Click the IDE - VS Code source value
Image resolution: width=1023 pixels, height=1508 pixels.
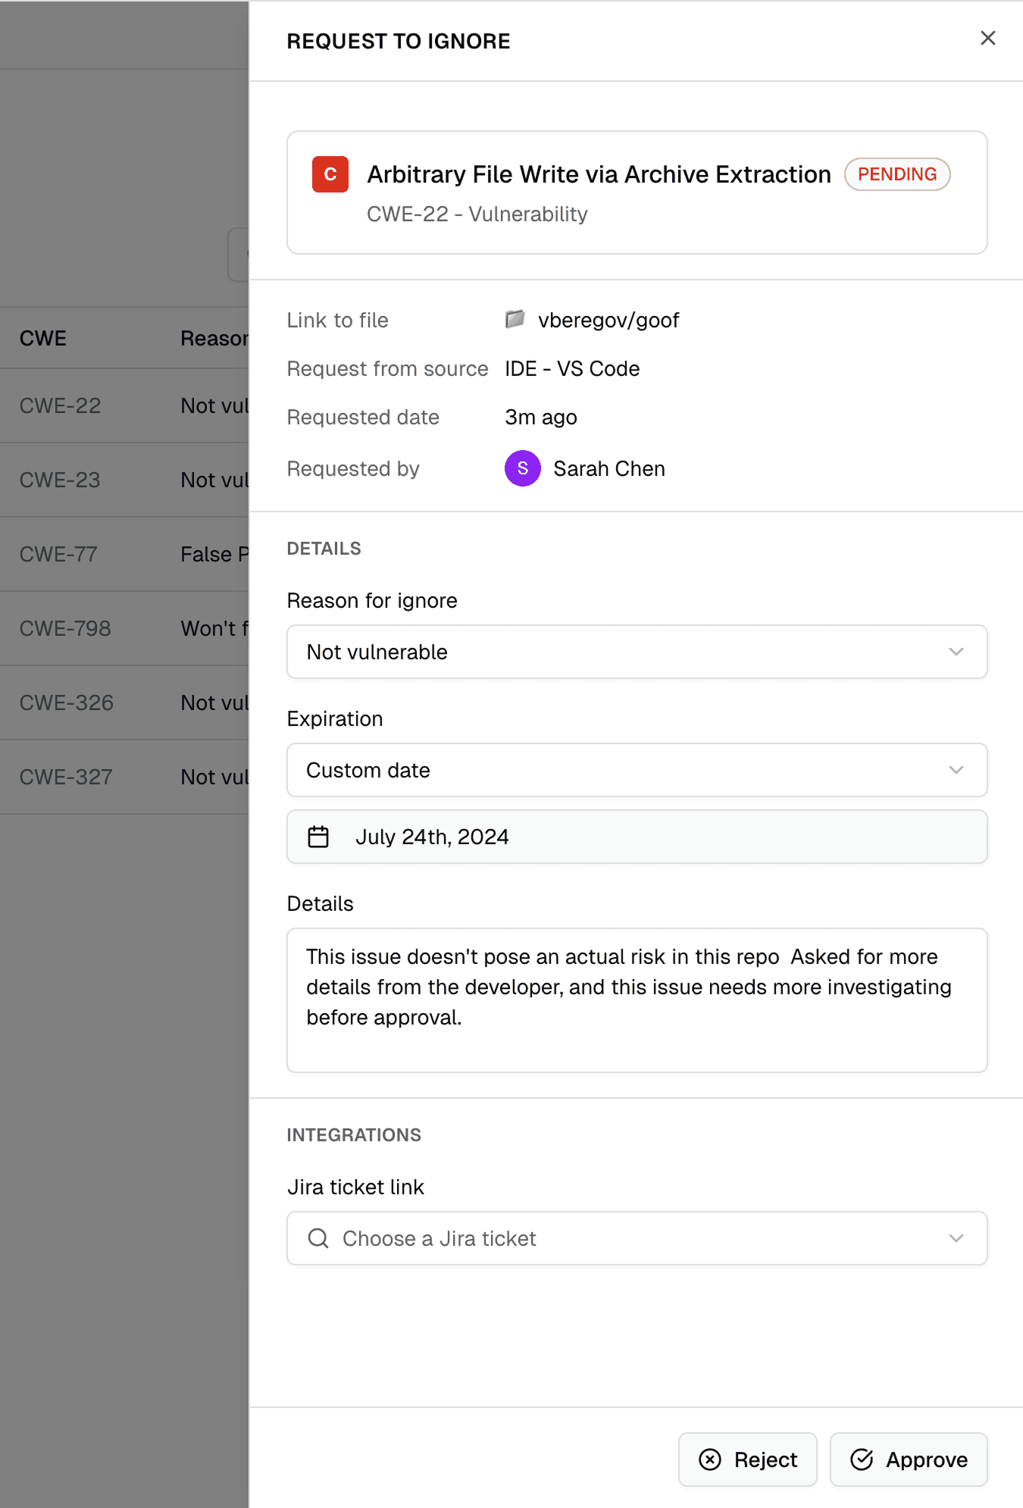572,369
